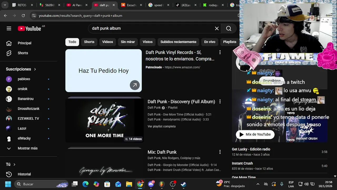Open the YouTube hamburger guide menu
Image resolution: width=337 pixels, height=190 pixels.
click(9, 28)
